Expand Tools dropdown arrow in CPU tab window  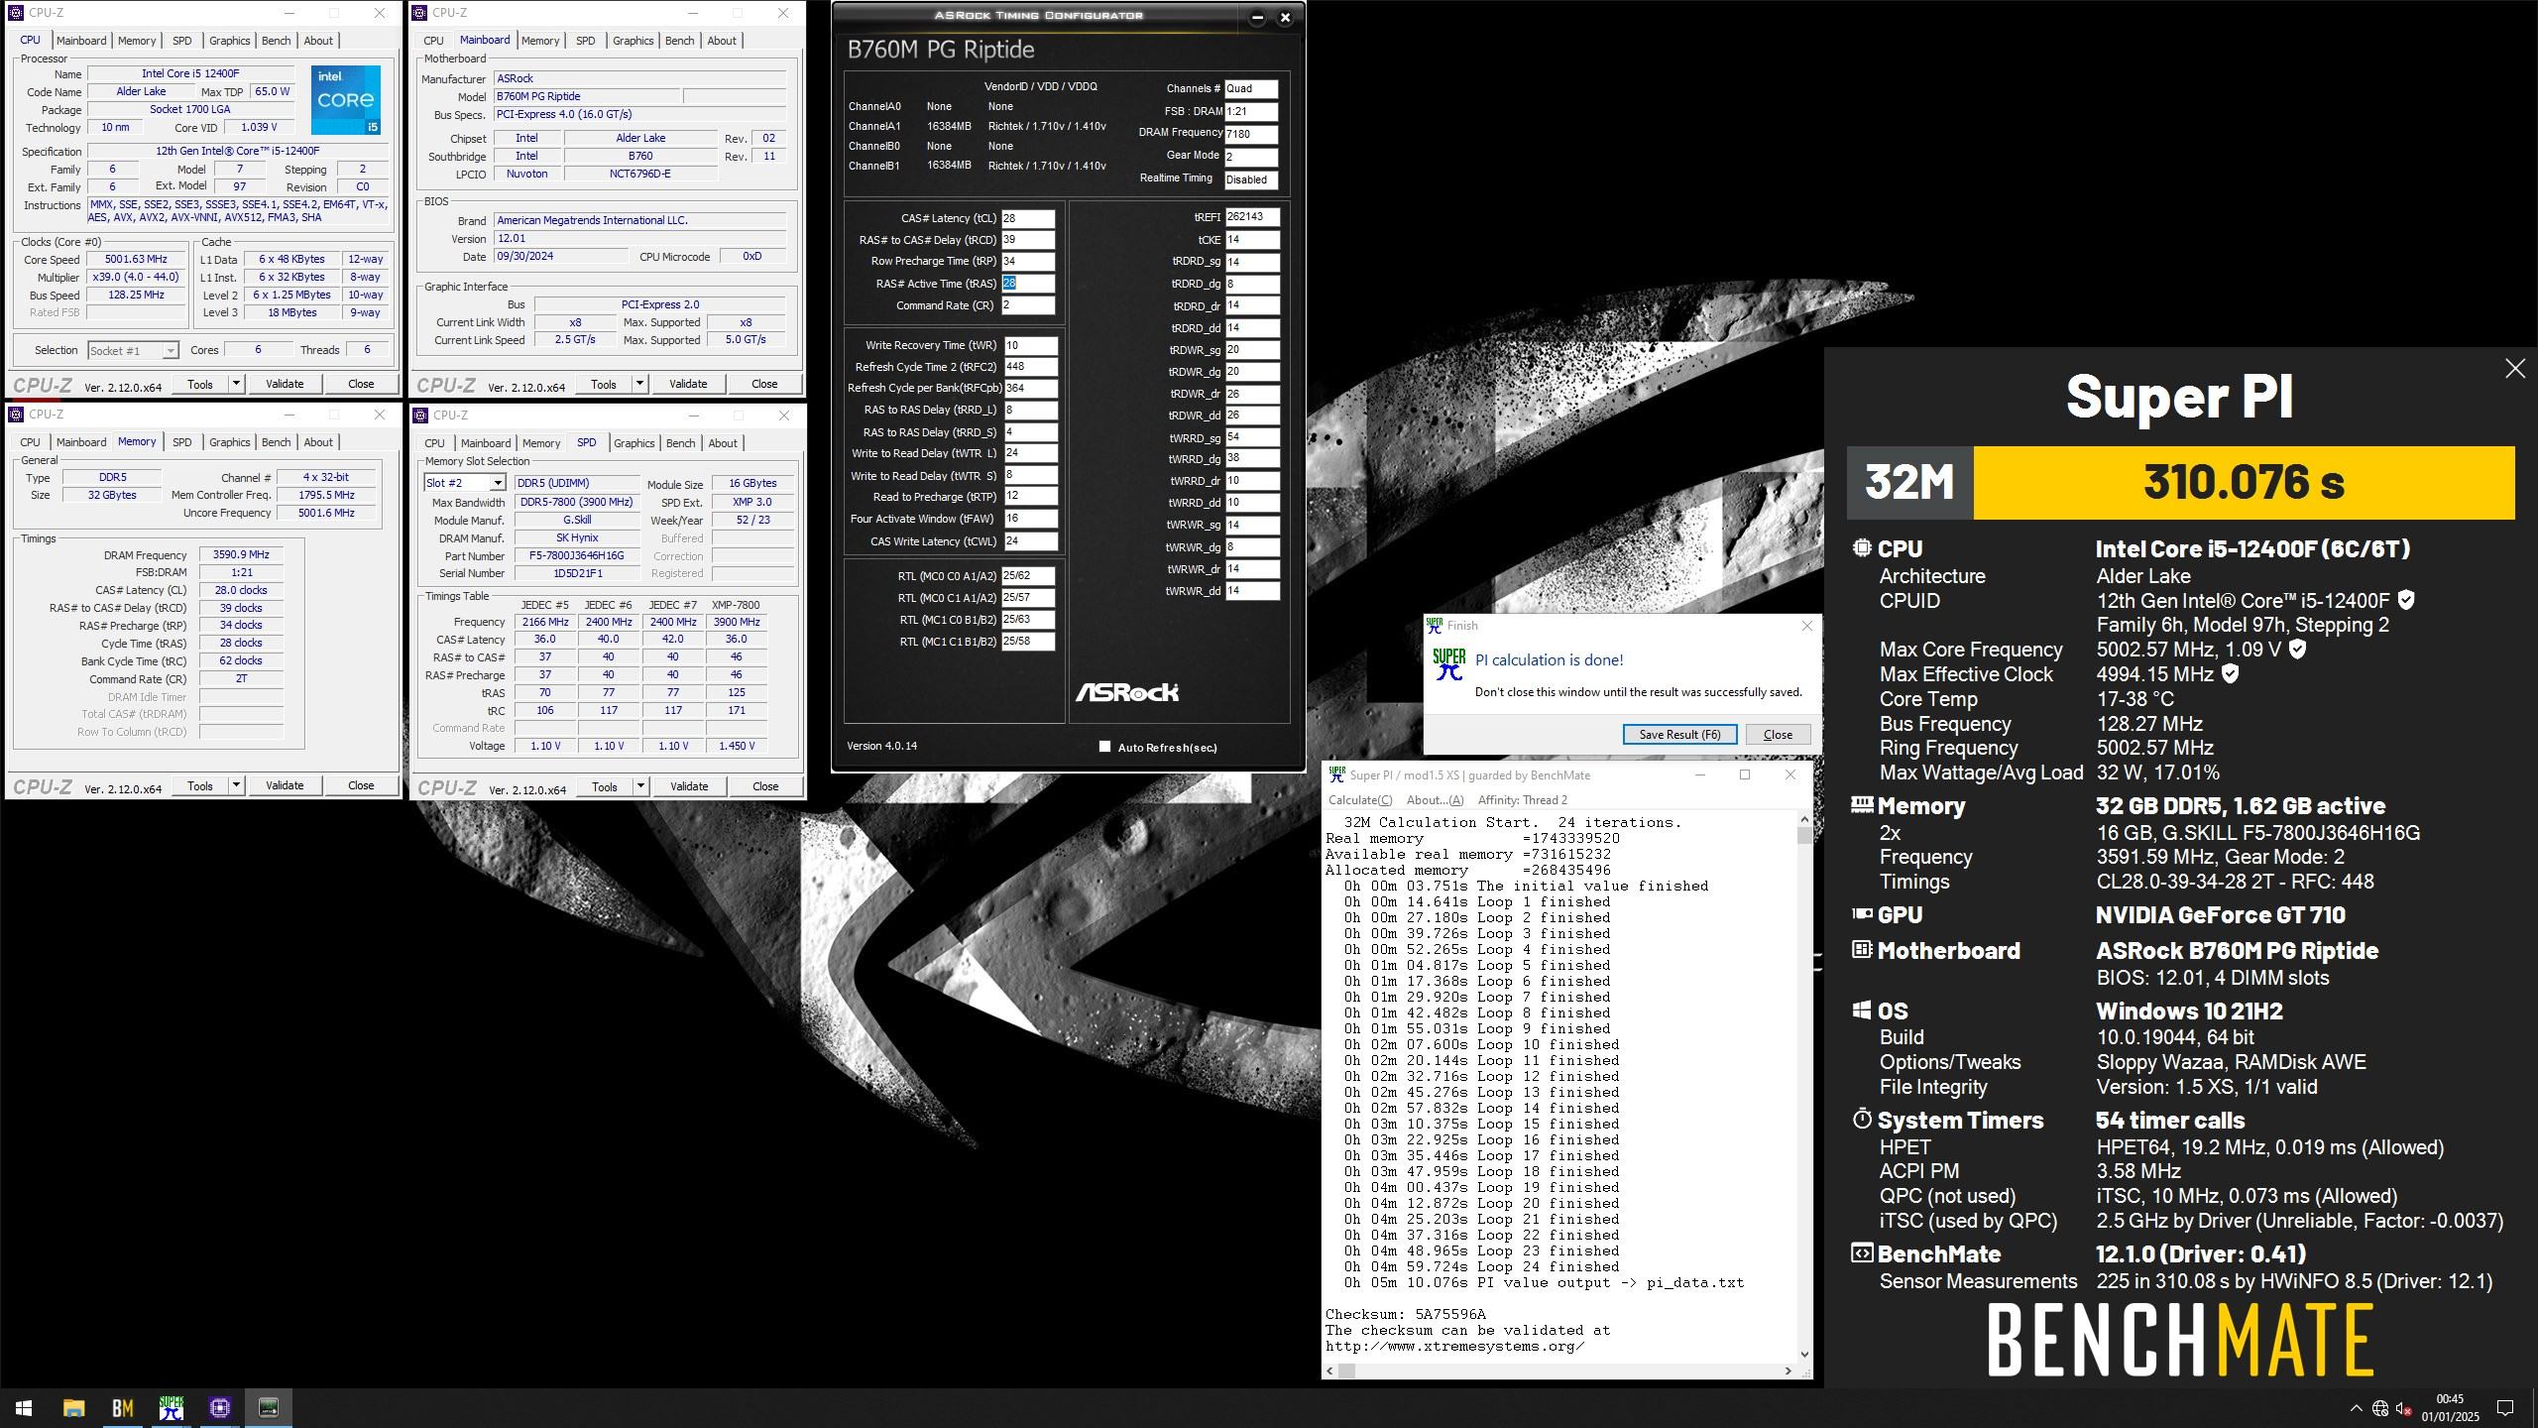(236, 384)
